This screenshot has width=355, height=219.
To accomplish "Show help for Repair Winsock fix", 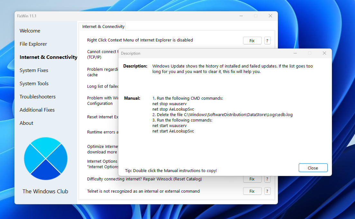I will (267, 179).
